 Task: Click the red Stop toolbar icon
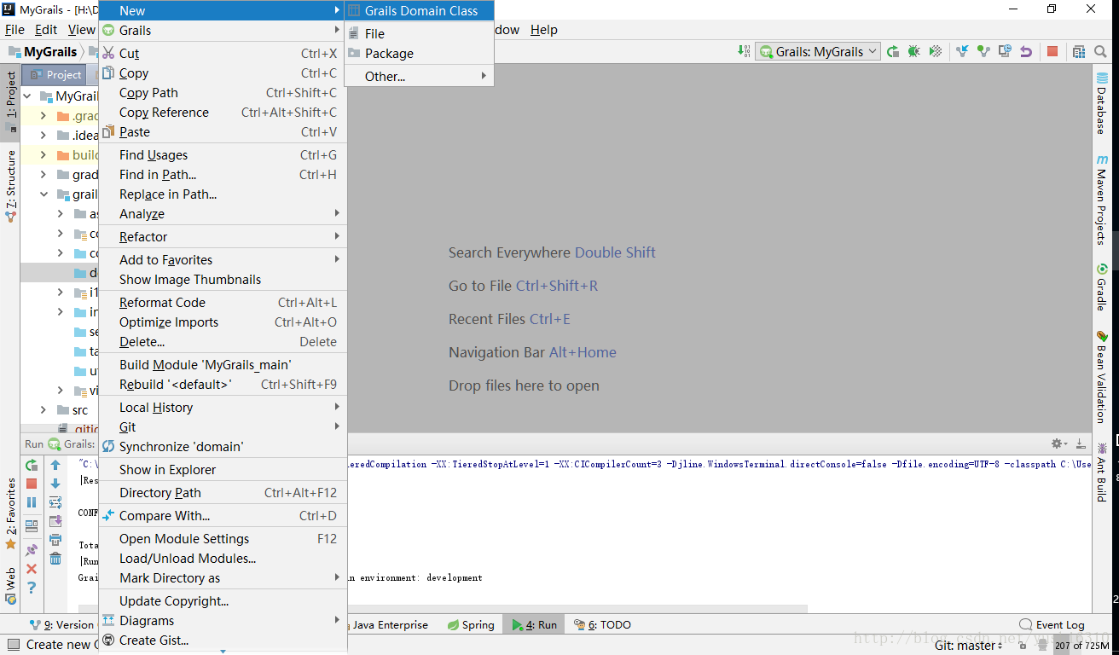click(1052, 51)
